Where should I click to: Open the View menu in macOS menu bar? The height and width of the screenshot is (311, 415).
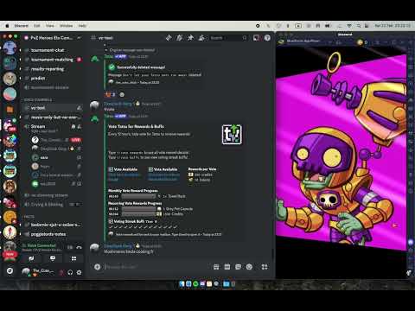[x=50, y=26]
